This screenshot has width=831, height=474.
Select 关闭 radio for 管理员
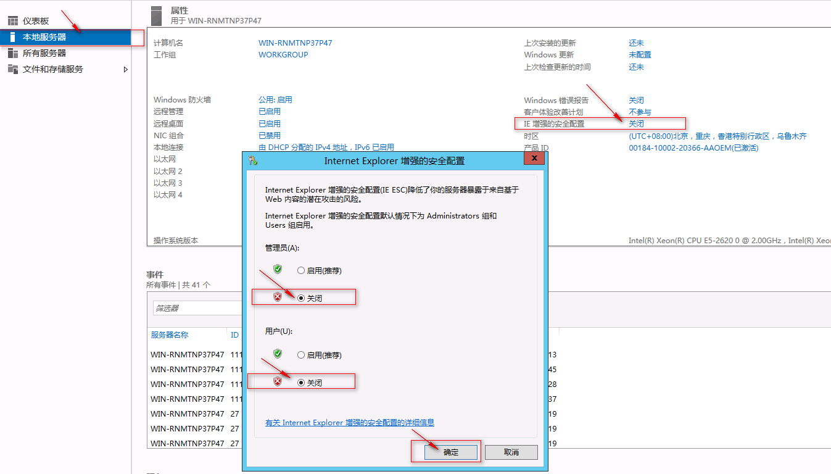(x=301, y=298)
